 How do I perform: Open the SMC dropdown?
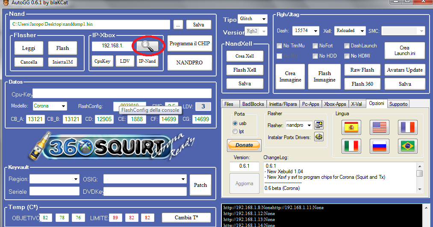click(x=404, y=31)
